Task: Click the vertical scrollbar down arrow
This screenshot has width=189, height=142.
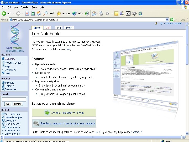Action: 187,134
